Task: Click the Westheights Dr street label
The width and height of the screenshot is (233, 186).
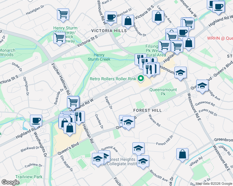Action: [x=40, y=144]
